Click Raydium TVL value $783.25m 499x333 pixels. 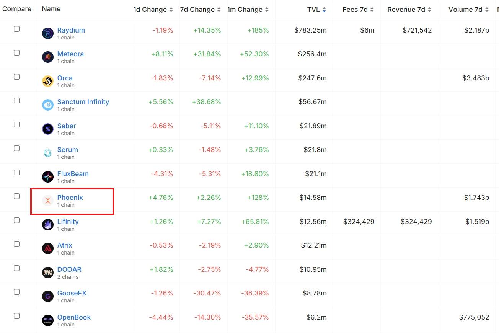(310, 30)
